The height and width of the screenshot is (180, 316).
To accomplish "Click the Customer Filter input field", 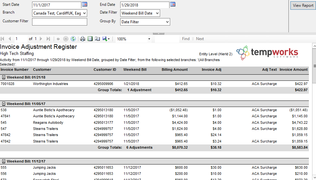I will tap(60, 22).
